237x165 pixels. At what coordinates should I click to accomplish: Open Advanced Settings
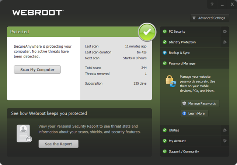(210, 18)
